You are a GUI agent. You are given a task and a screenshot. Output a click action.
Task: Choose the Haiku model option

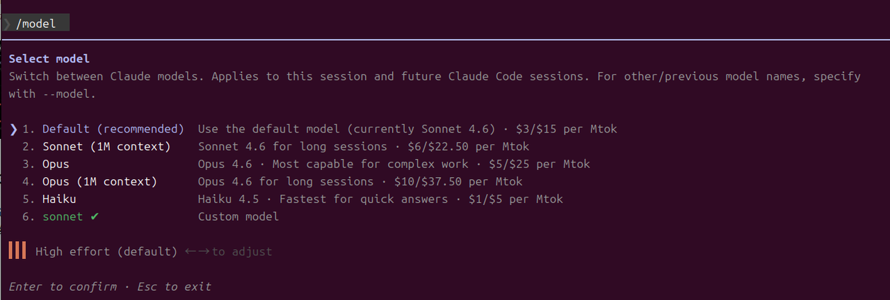pos(59,199)
